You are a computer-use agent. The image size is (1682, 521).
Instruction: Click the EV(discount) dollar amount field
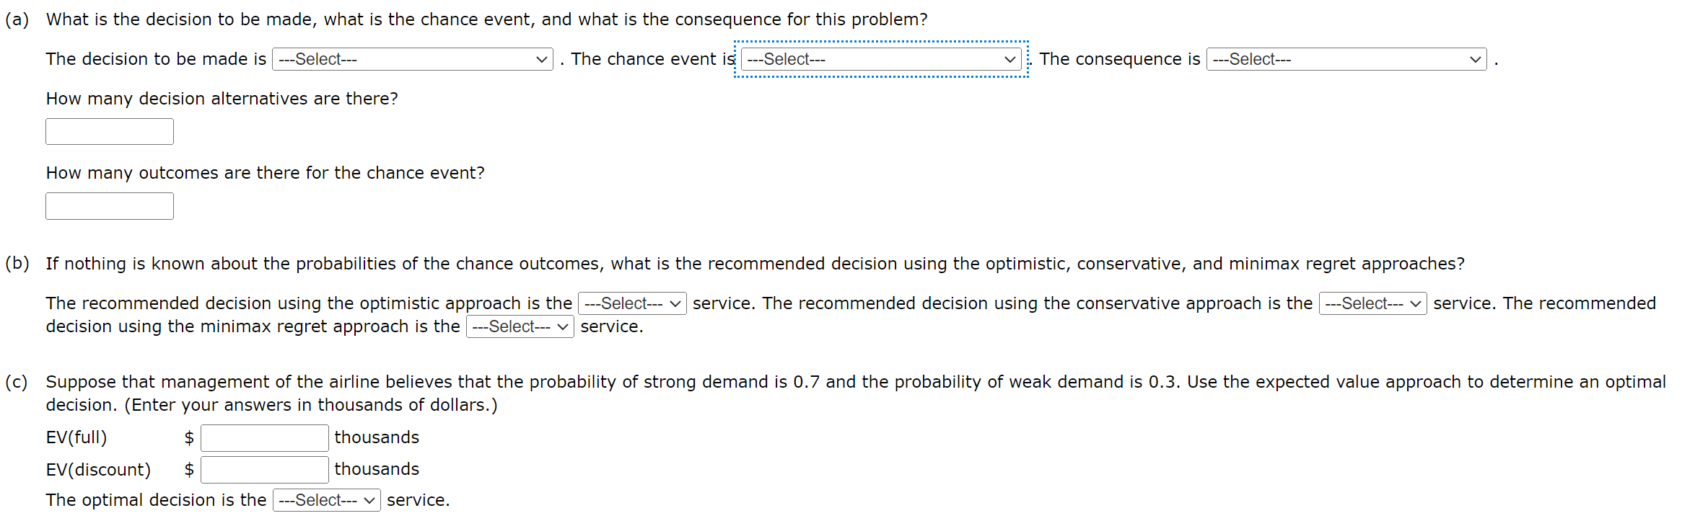[x=265, y=470]
